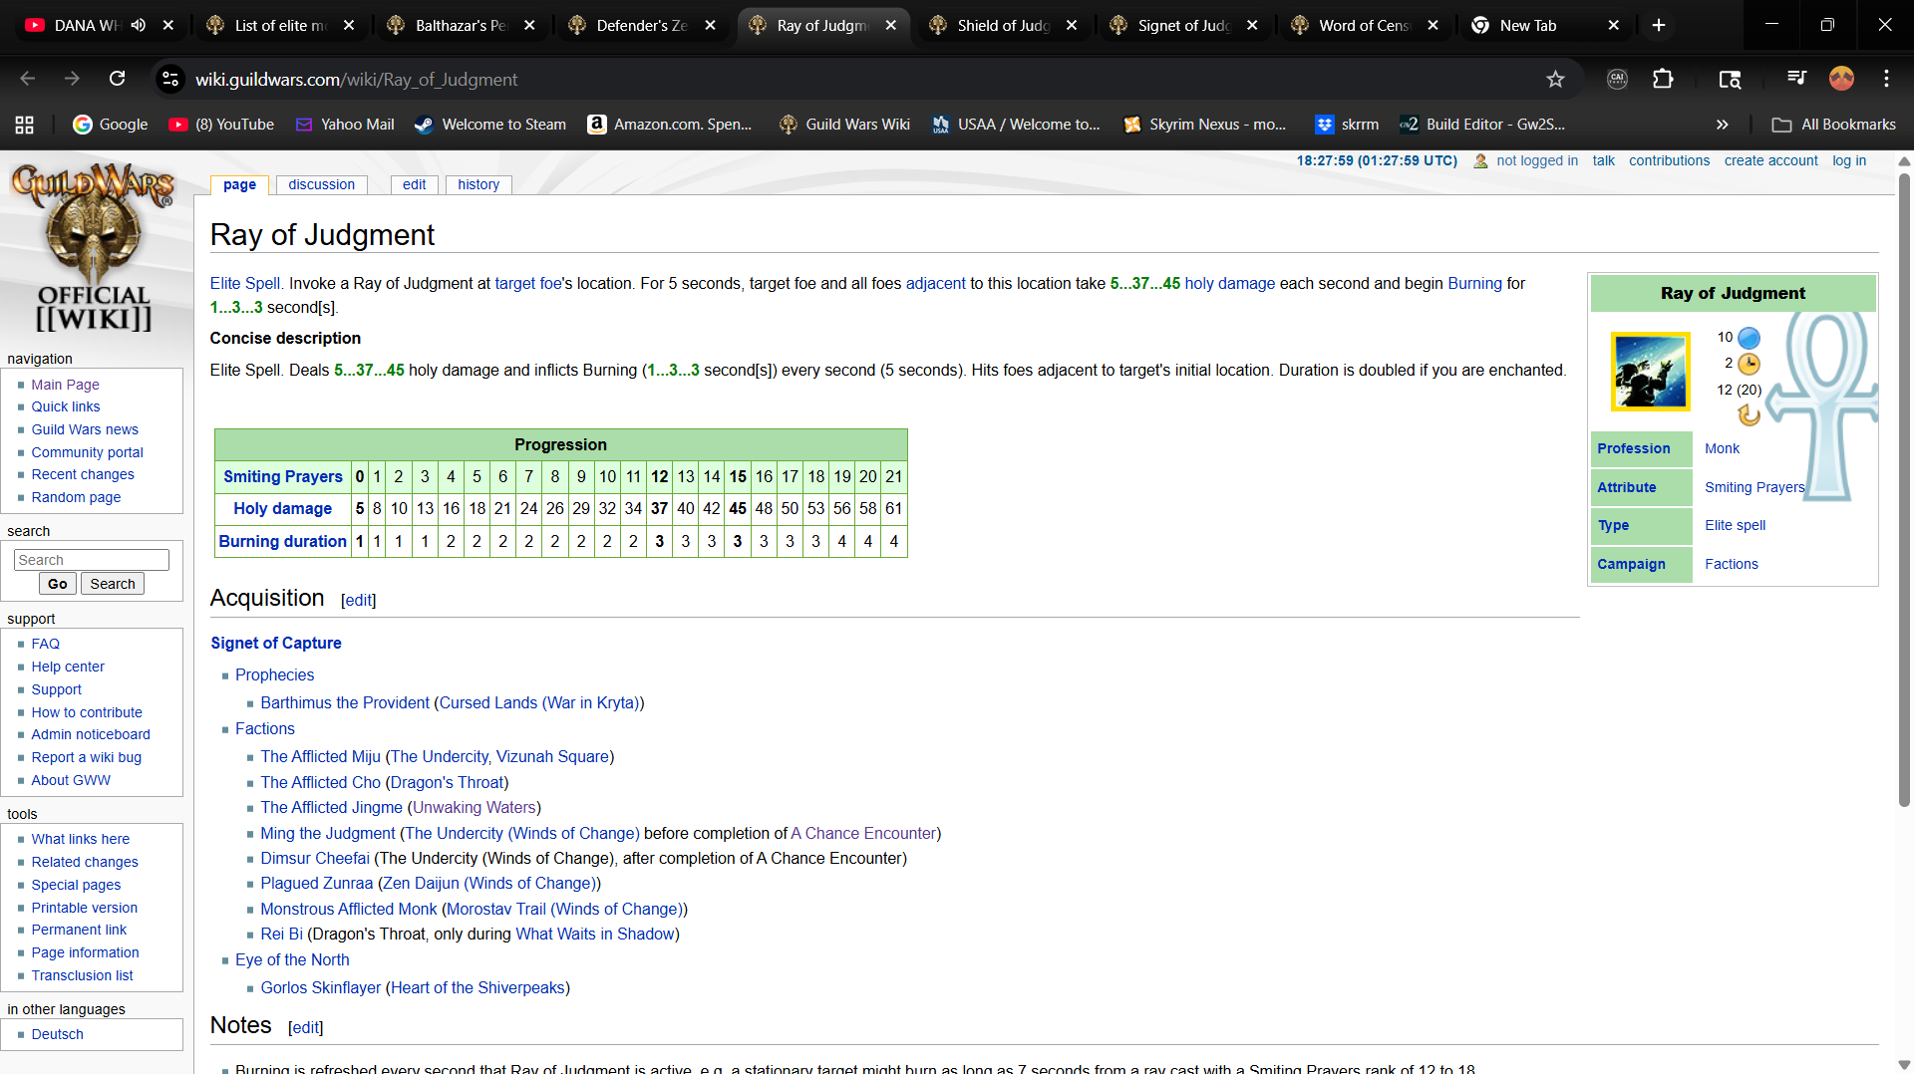Open Signet of Capture link
The height and width of the screenshot is (1074, 1914).
[276, 643]
